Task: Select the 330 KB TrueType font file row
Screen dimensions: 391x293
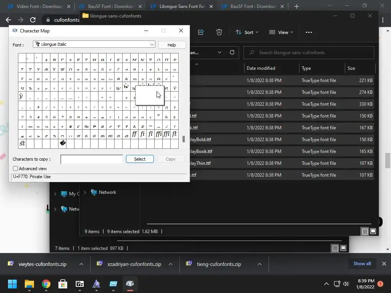Action: [282, 104]
